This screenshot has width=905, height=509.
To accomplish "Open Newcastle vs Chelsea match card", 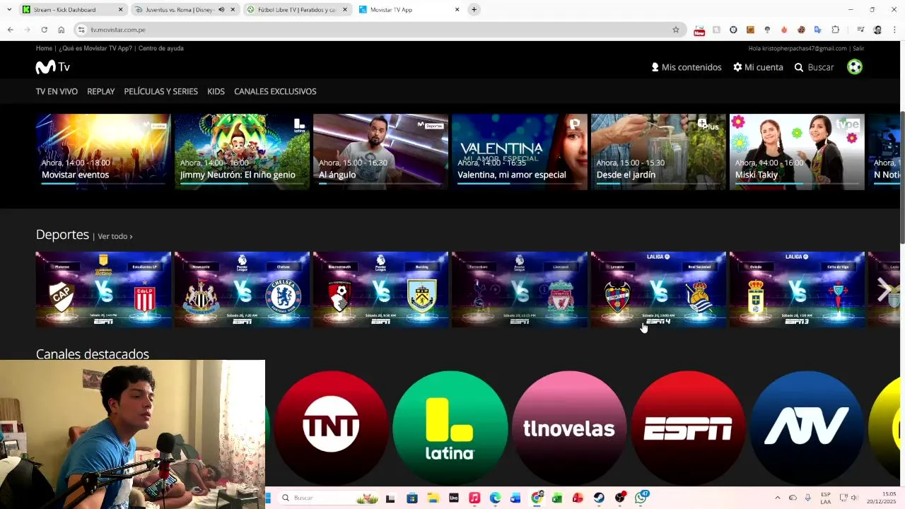I will click(x=242, y=289).
